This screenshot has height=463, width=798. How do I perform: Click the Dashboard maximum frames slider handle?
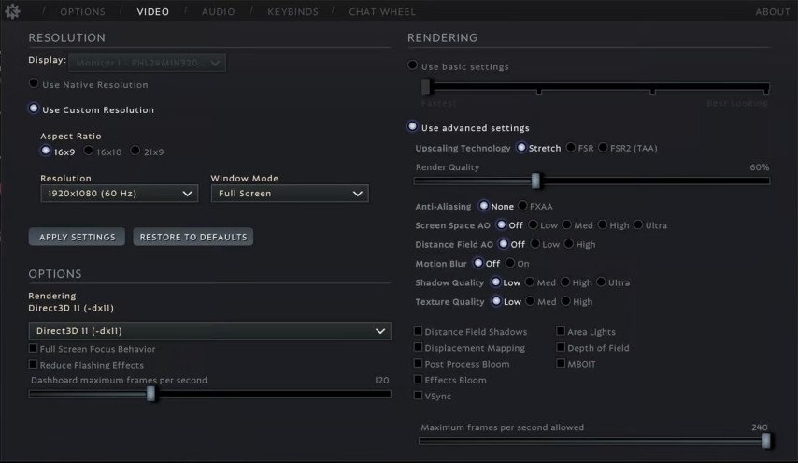150,394
